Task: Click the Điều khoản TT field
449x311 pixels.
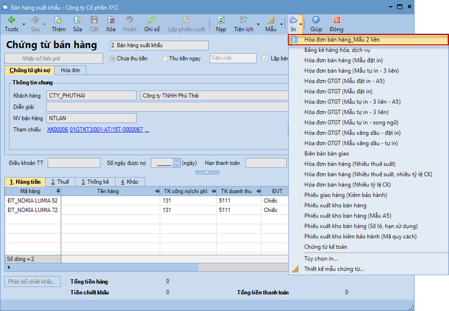Action: tap(74, 163)
